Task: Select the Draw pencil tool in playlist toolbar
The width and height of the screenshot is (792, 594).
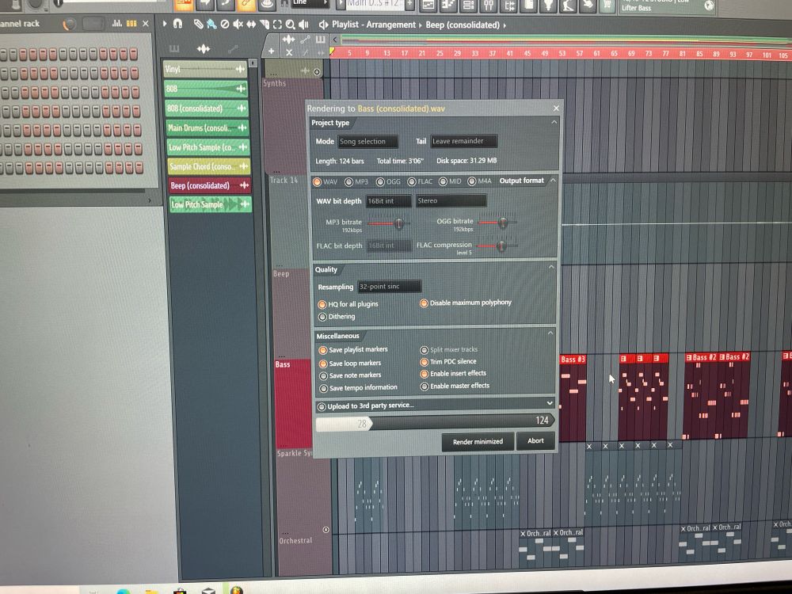Action: pos(199,25)
